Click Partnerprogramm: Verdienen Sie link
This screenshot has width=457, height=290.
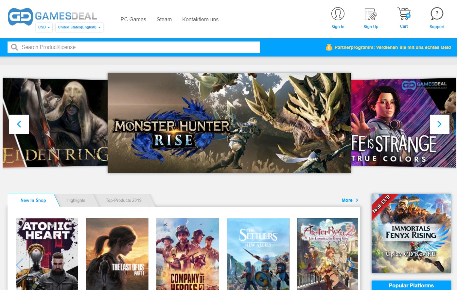393,47
